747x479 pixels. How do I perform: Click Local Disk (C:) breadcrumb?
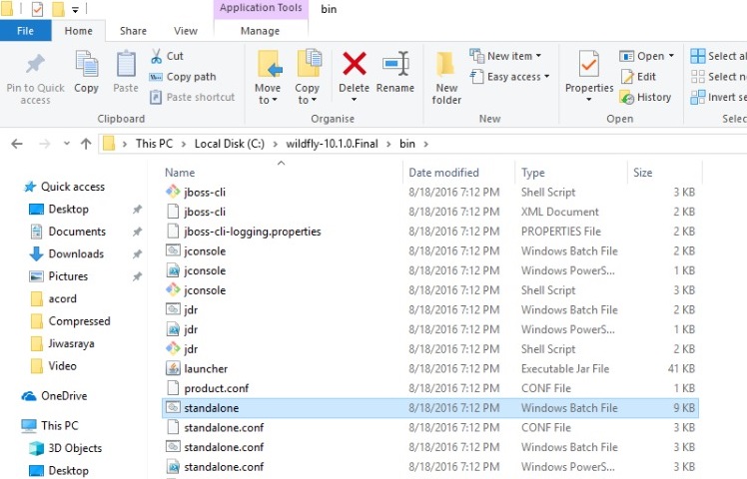point(229,144)
